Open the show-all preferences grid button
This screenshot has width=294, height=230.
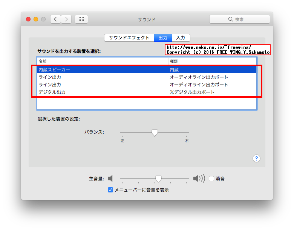[x=81, y=19]
